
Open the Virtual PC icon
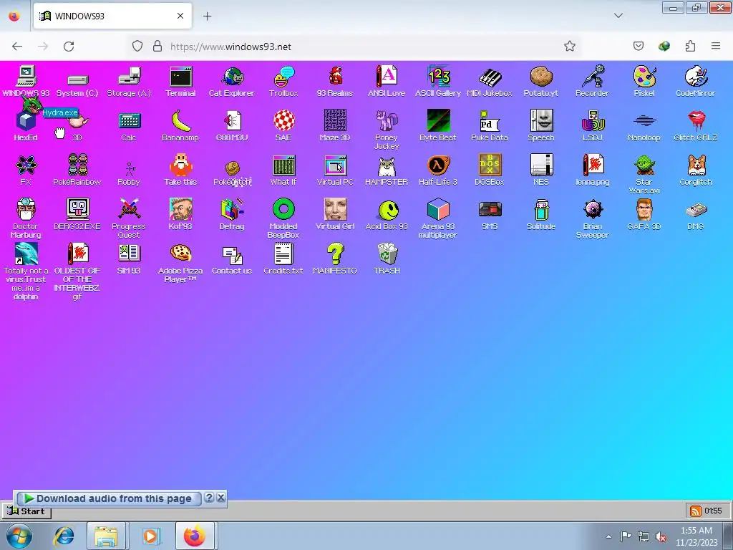pyautogui.click(x=335, y=165)
